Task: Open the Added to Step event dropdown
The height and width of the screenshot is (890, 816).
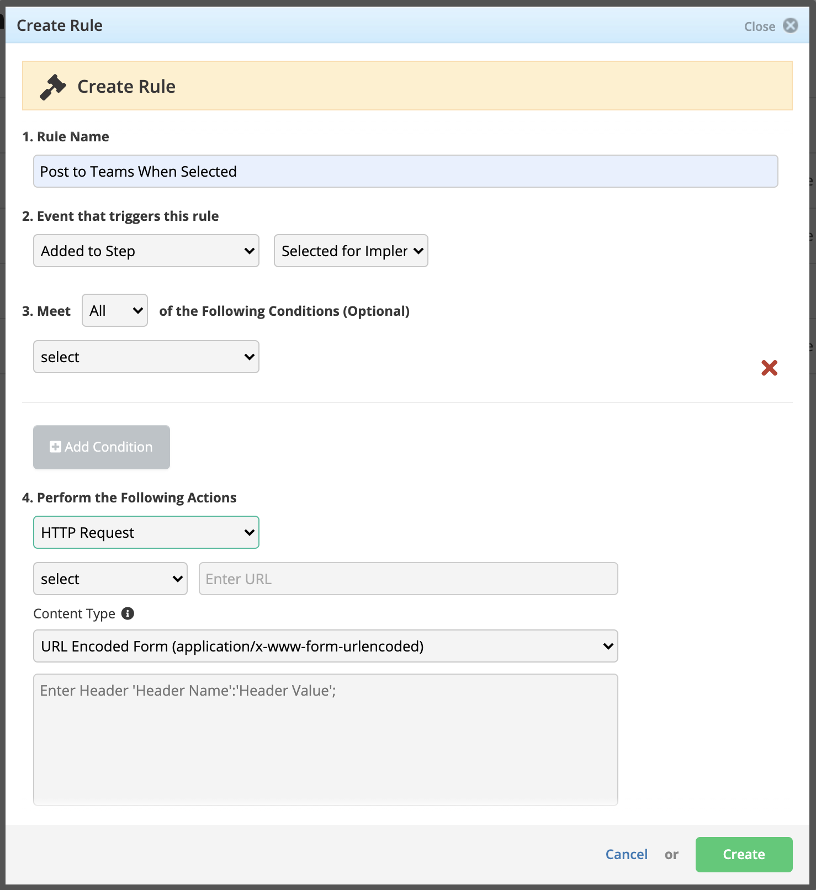Action: click(x=146, y=251)
